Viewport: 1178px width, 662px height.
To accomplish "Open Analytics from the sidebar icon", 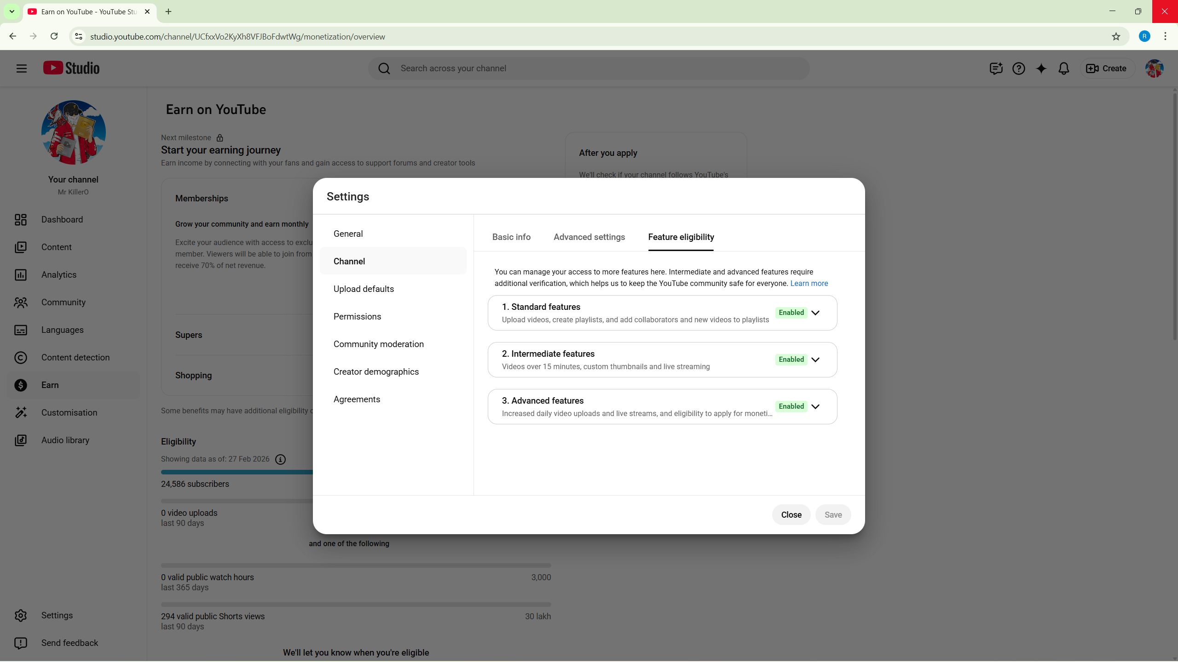I will tap(20, 275).
